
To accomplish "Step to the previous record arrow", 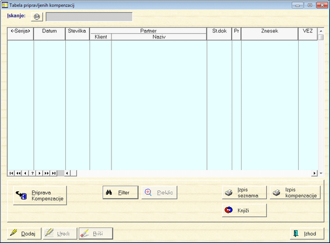I will (x=25, y=173).
